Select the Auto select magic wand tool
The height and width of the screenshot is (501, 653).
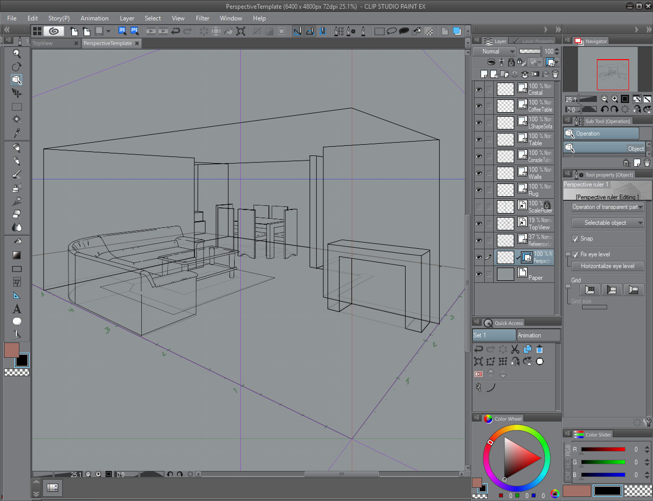coord(17,120)
